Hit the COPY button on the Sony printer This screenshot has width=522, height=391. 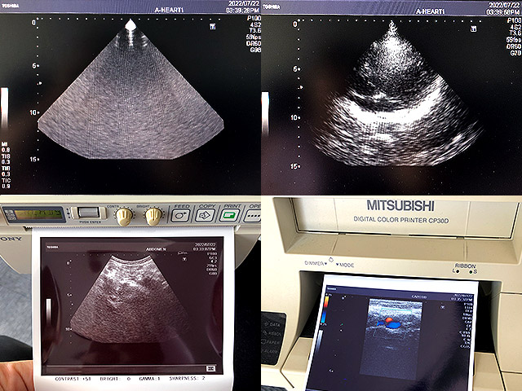pyautogui.click(x=205, y=215)
